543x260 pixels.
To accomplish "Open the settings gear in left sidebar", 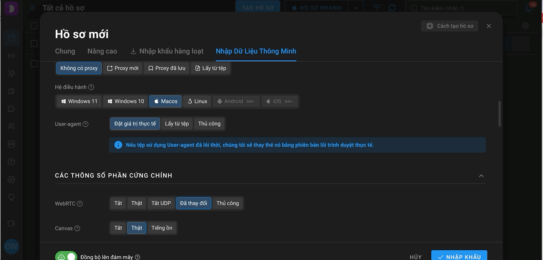I will [x=11, y=180].
